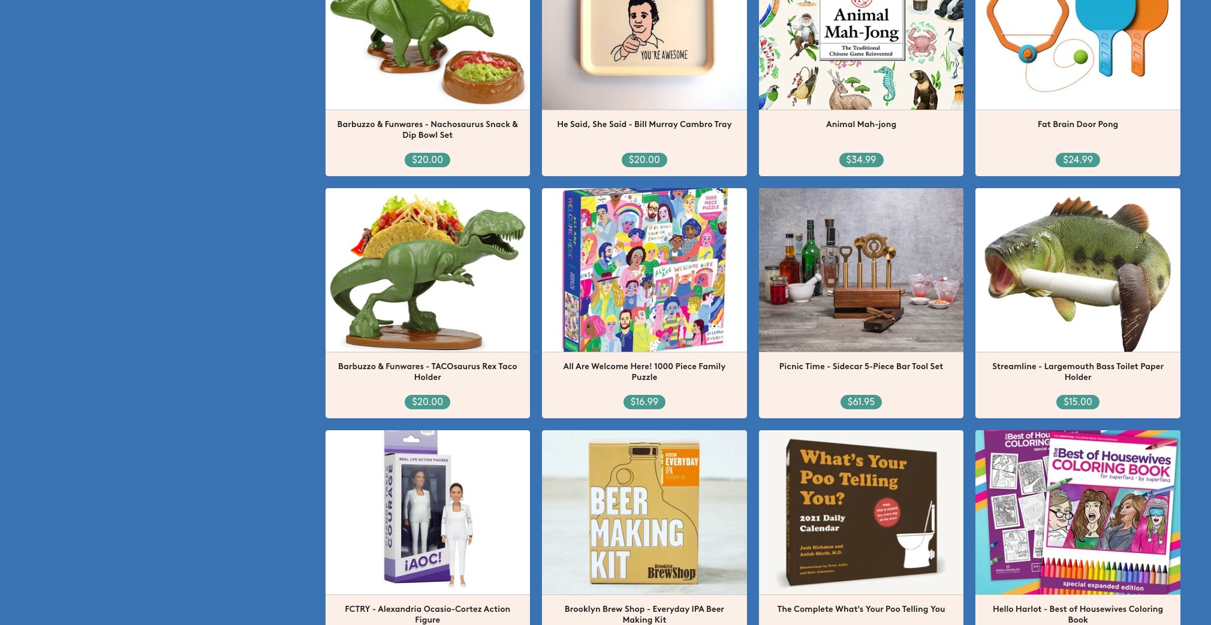Open the What's Your Poo Telling You calendar image
The width and height of the screenshot is (1211, 625).
861,512
